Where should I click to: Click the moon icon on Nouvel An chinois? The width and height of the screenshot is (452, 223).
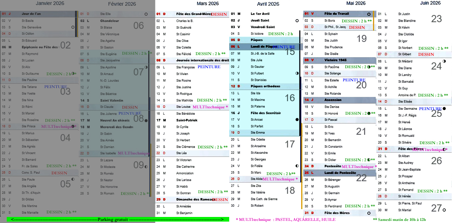coord(146,120)
